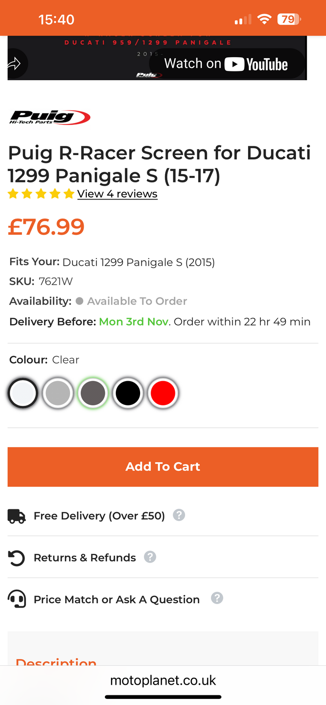Screen dimensions: 326x705
Task: Open help beside Price Match question
Action: click(x=217, y=598)
